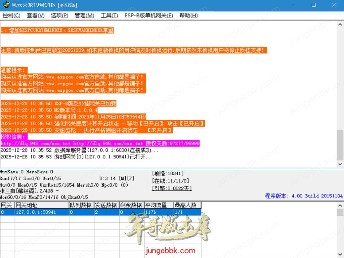
Task: Click the 最高人数 column header
Action: 187,205
